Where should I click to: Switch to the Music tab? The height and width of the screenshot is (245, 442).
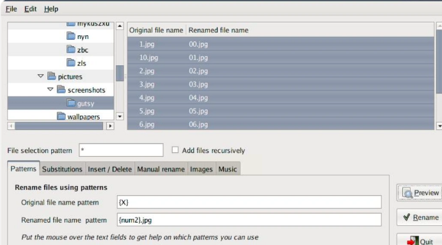[x=228, y=169]
